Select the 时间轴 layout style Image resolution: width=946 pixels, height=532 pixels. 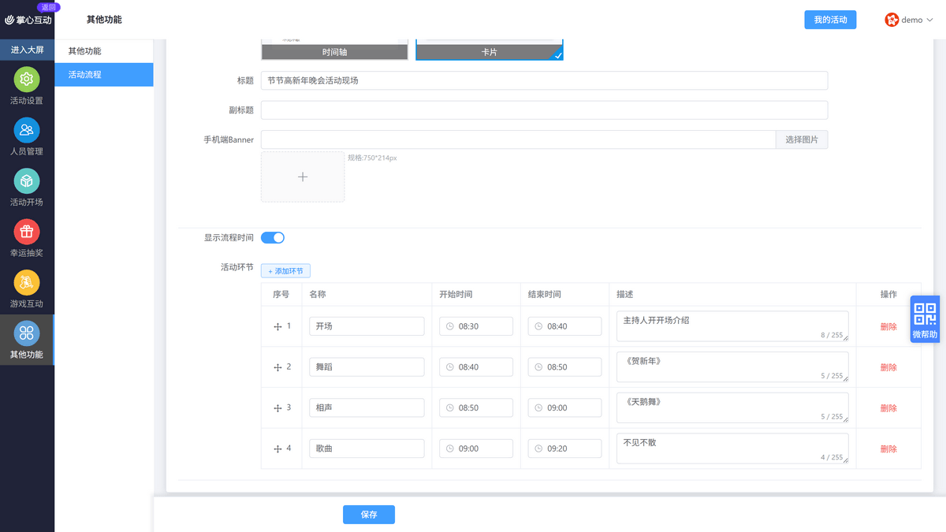[335, 47]
